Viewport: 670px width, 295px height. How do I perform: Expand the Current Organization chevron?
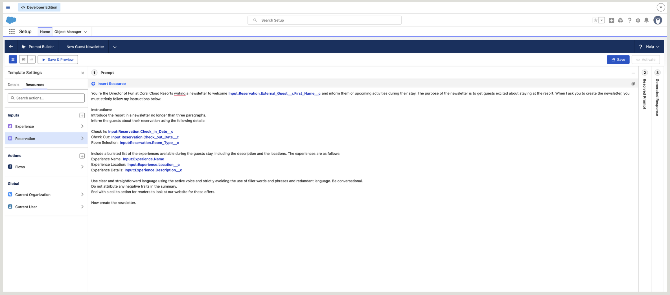(x=82, y=195)
